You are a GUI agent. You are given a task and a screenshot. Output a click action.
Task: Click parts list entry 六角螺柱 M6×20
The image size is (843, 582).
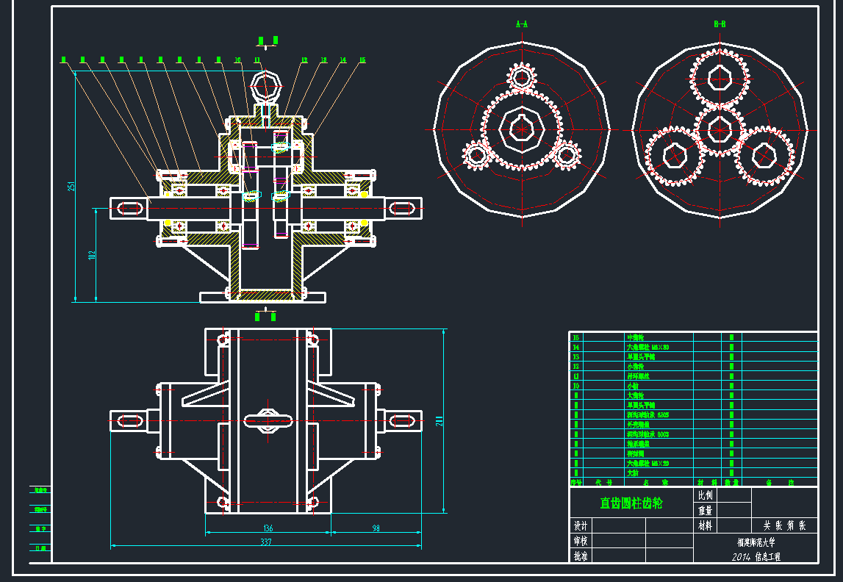tap(648, 463)
